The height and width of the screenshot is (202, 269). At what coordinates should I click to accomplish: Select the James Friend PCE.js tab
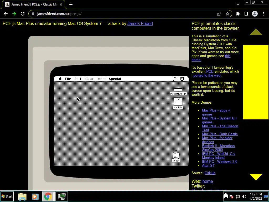pos(34,4)
